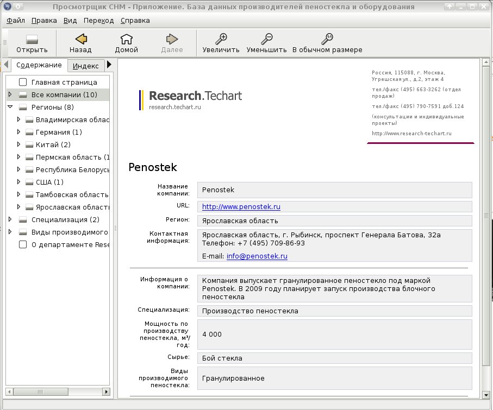Open the Справка menu

click(x=135, y=21)
